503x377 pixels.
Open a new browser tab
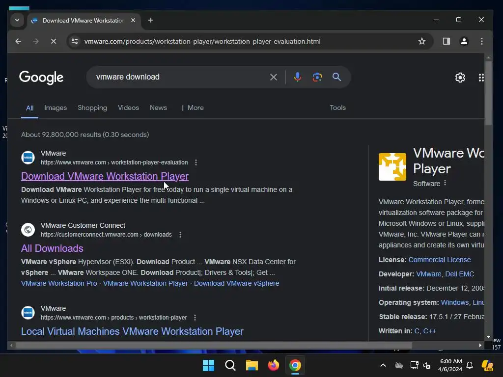click(150, 20)
